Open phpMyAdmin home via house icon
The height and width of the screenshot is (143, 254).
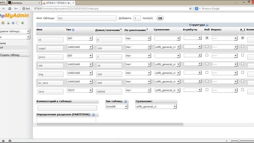point(3,23)
